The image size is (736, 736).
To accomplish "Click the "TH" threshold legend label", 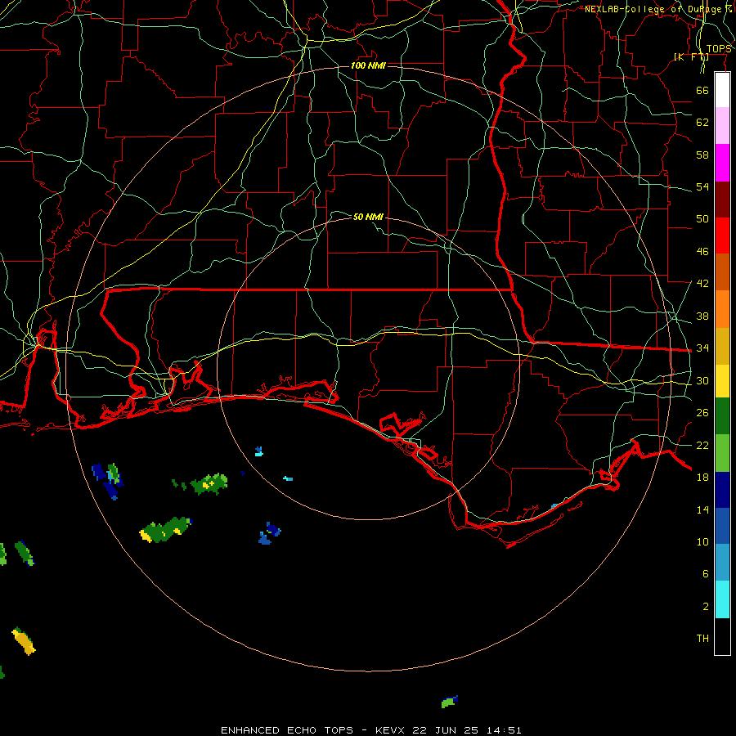I will tap(702, 639).
